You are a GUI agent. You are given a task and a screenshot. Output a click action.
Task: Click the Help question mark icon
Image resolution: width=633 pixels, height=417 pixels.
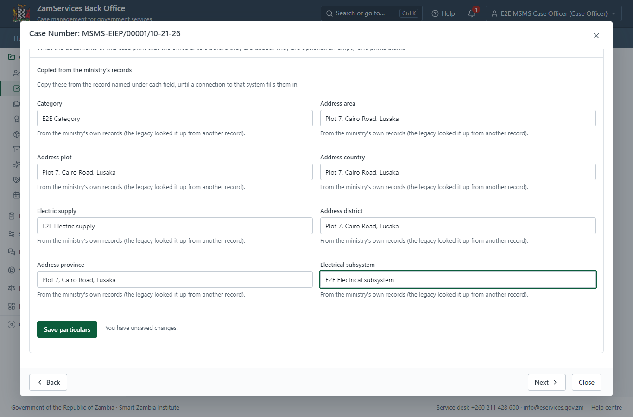435,13
